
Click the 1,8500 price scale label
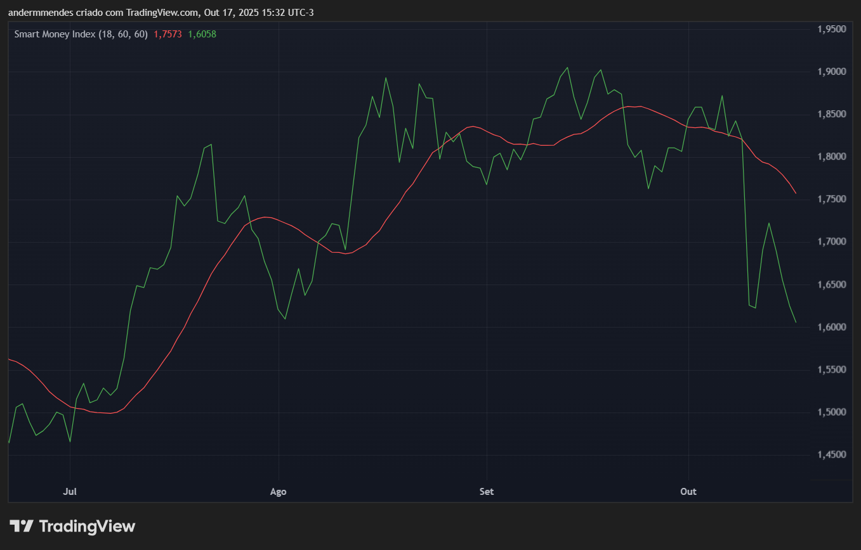pyautogui.click(x=831, y=114)
